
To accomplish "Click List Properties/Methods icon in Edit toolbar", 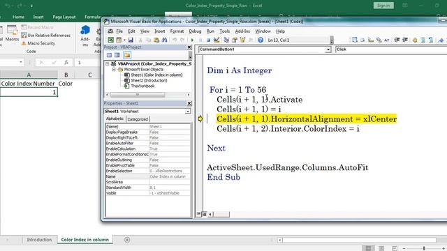I will (x=355, y=40).
